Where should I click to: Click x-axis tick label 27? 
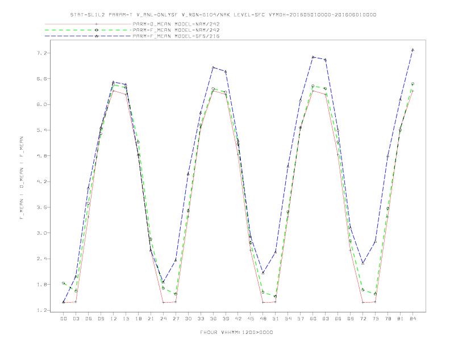click(x=176, y=319)
